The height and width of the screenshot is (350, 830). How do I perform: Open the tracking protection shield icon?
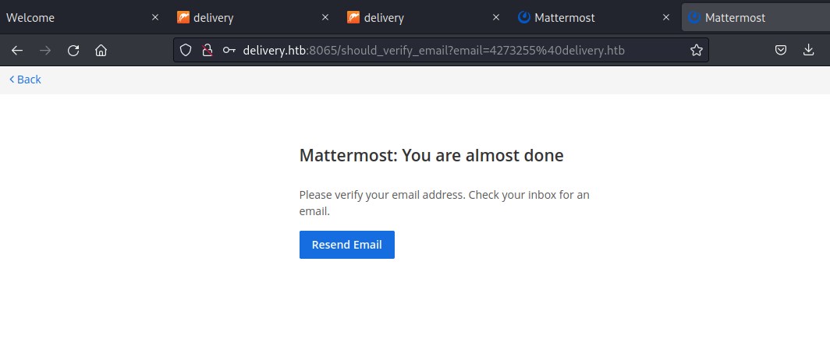pos(186,51)
